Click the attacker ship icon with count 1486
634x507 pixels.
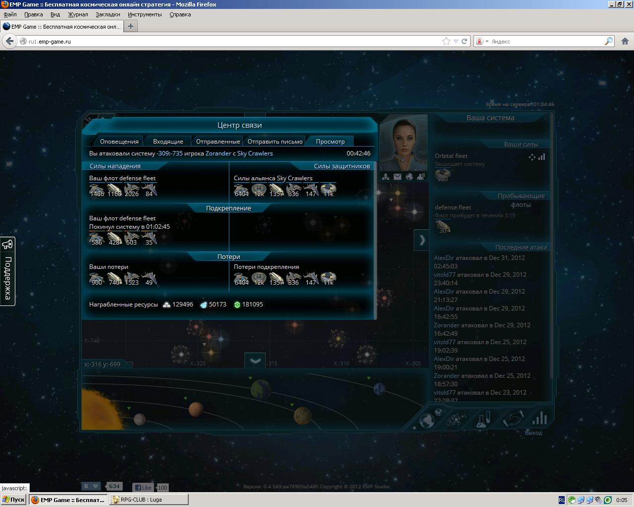tap(97, 190)
